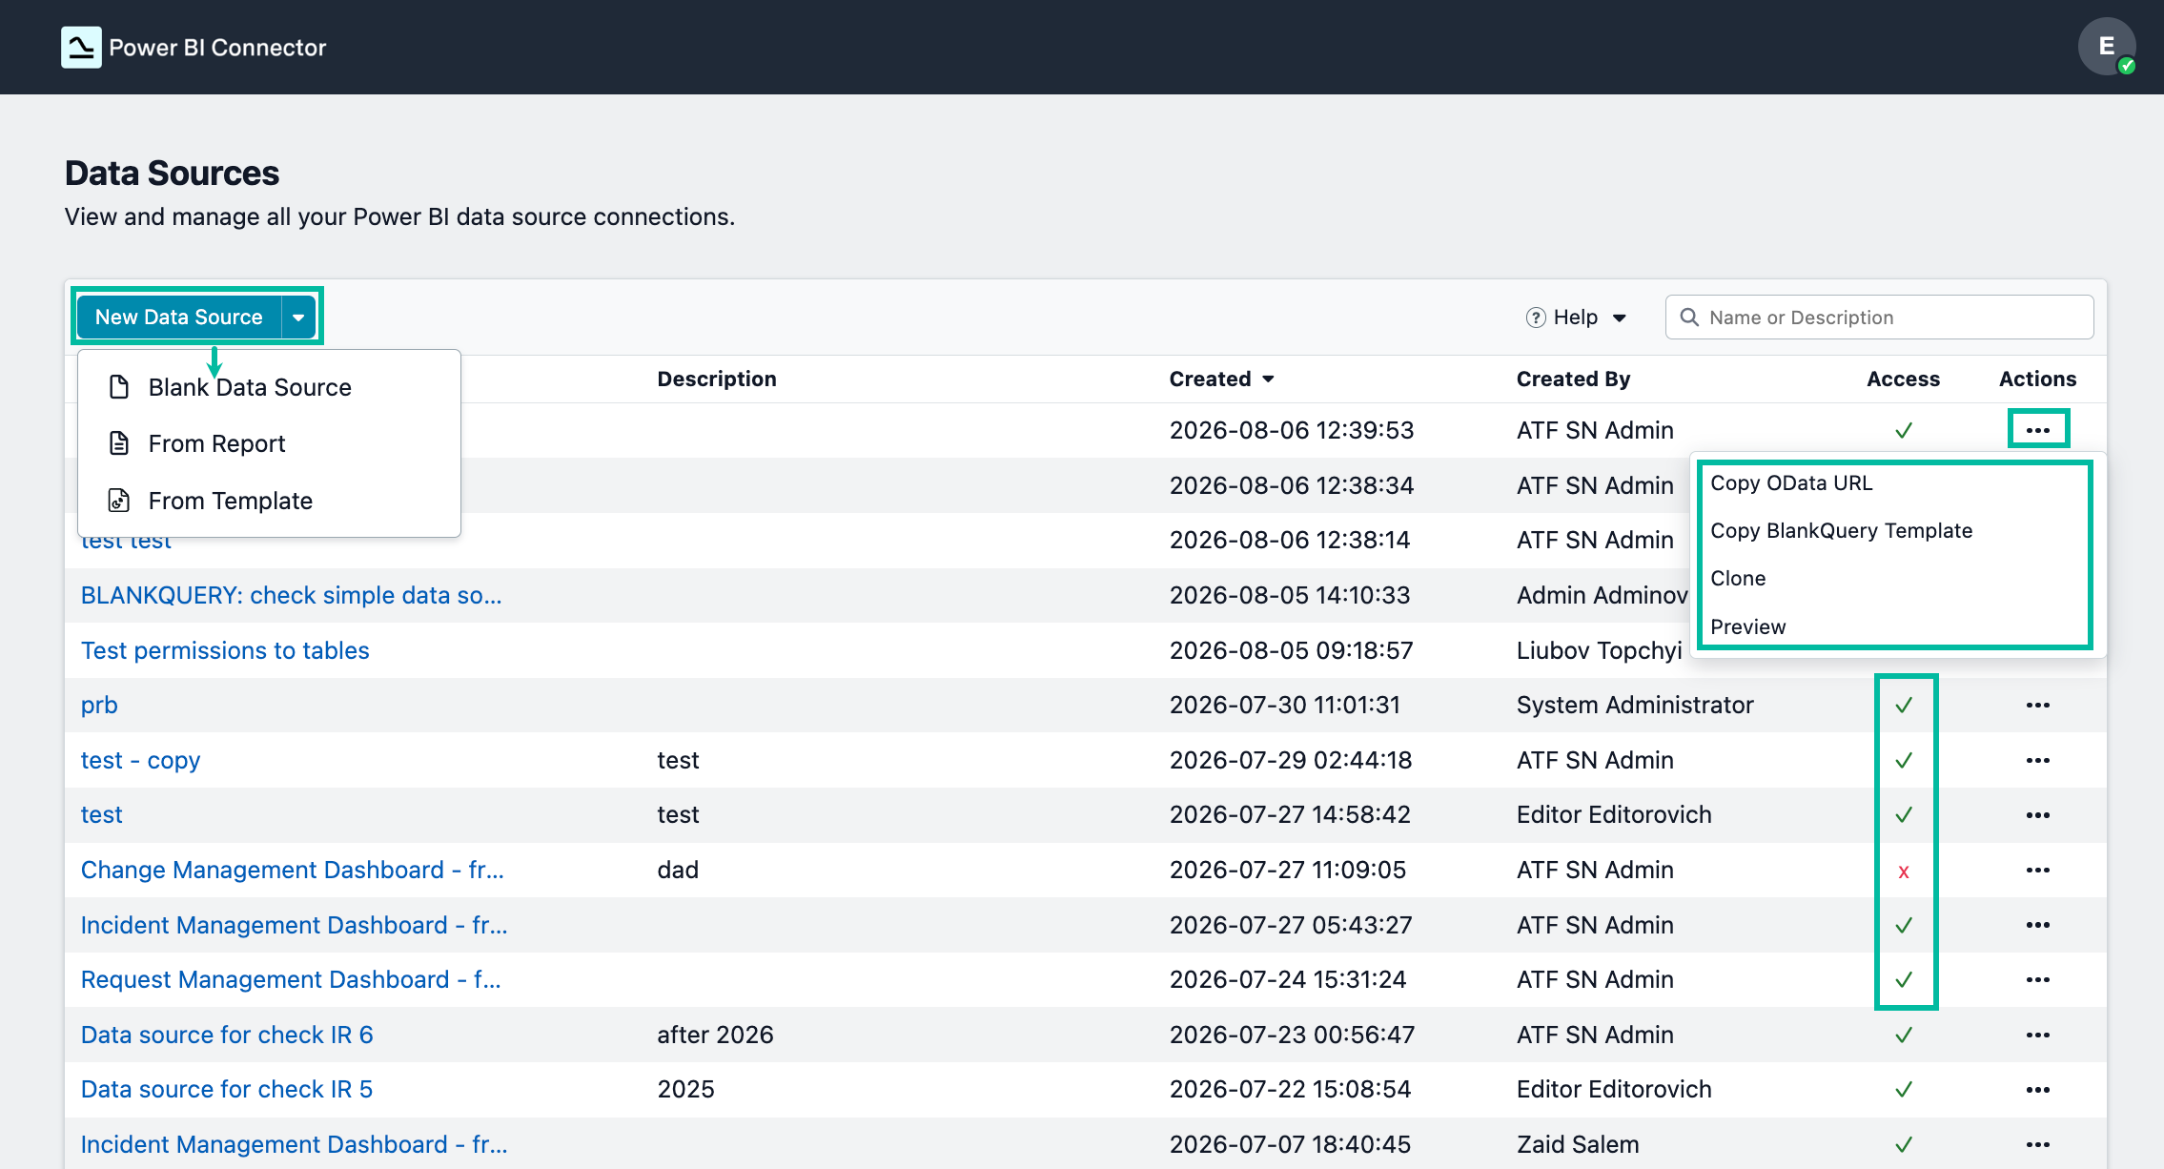This screenshot has height=1169, width=2164.
Task: Select Copy OData URL from actions menu
Action: [1791, 482]
